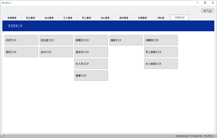Open the 締処理 tab
217x138 pixels.
161,18
